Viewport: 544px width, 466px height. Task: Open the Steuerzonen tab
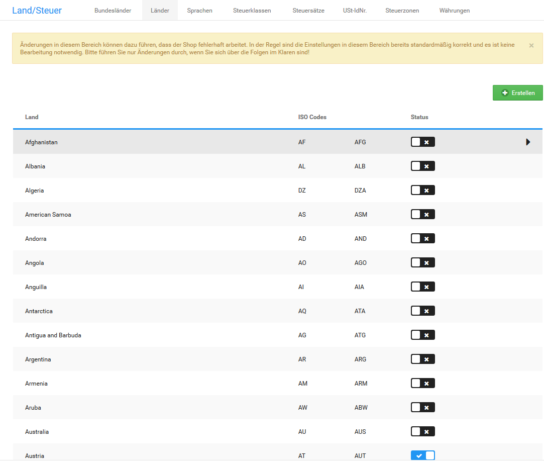click(402, 11)
